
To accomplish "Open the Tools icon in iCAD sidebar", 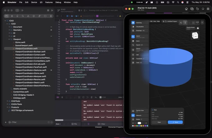I will pos(133,62).
